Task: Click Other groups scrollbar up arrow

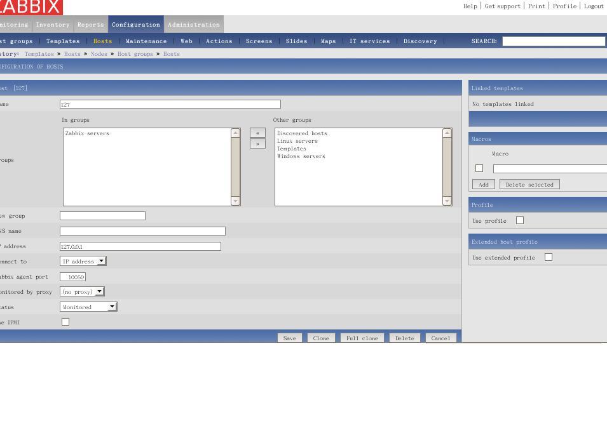Action: [447, 133]
